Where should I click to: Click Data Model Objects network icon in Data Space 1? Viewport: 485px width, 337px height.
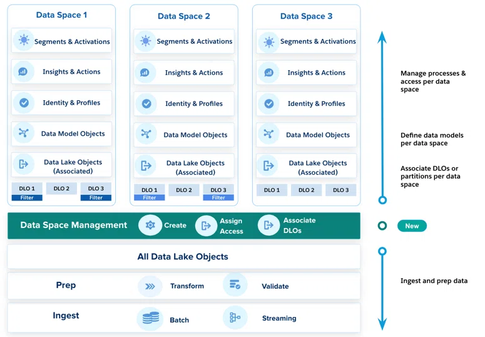24,133
